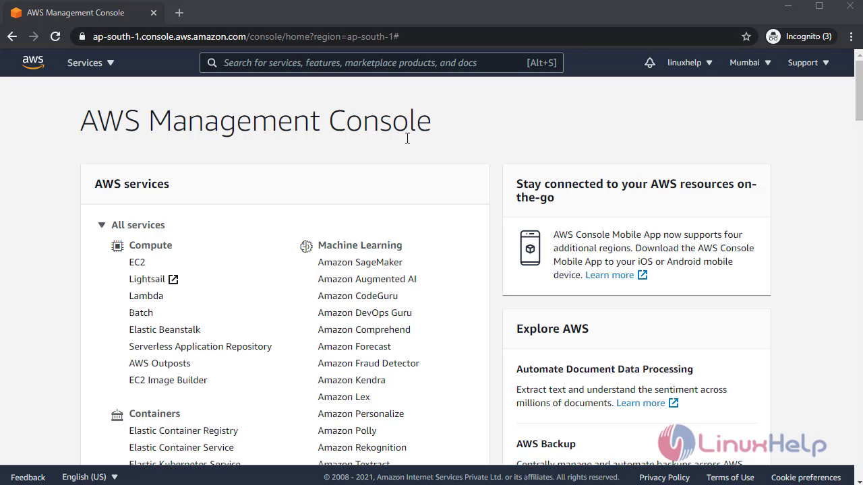Reload the page

(x=55, y=36)
